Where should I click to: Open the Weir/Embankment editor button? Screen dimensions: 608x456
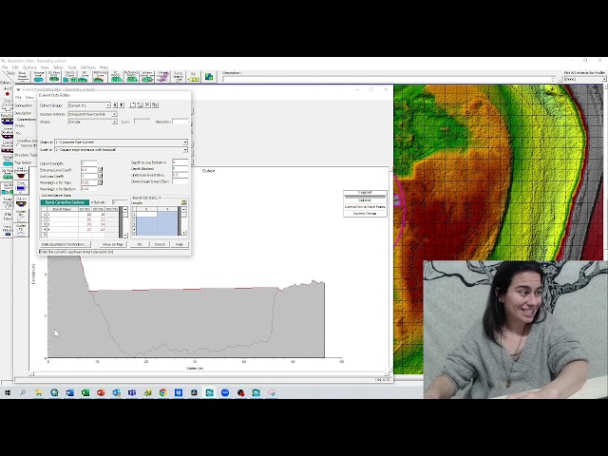coord(21,173)
